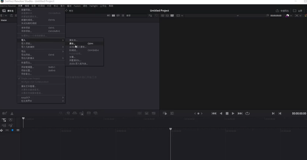This screenshot has width=307, height=160.
Task: Jump to first frame button
Action: [214, 113]
